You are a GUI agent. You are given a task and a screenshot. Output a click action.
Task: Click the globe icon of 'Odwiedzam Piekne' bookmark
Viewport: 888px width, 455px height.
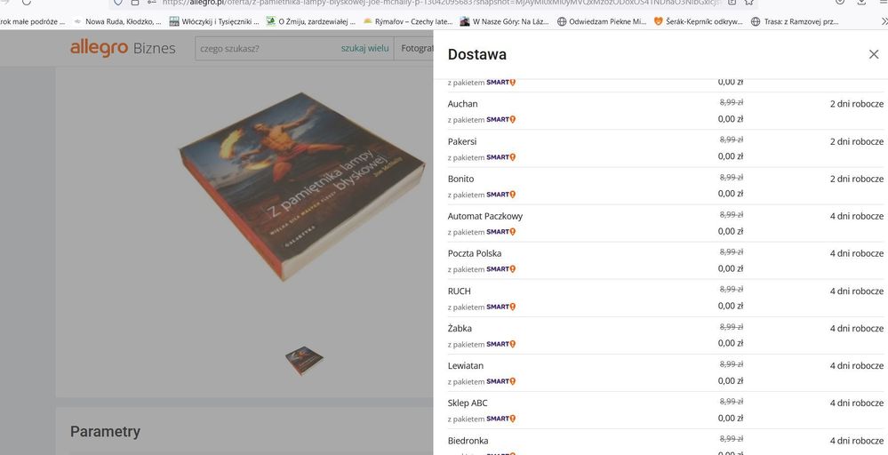(562, 21)
